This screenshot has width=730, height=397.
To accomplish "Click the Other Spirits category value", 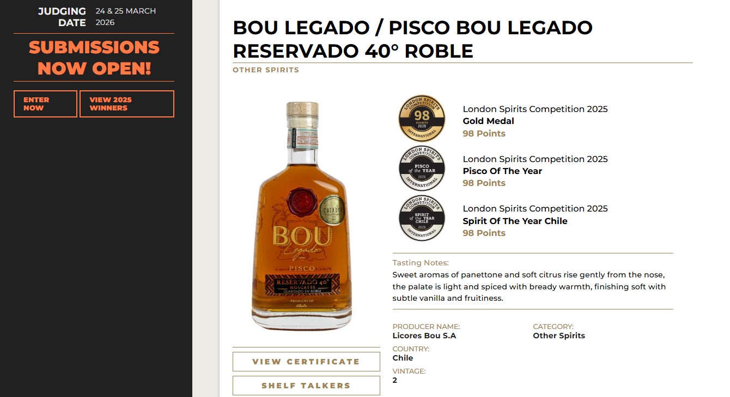I will 559,336.
